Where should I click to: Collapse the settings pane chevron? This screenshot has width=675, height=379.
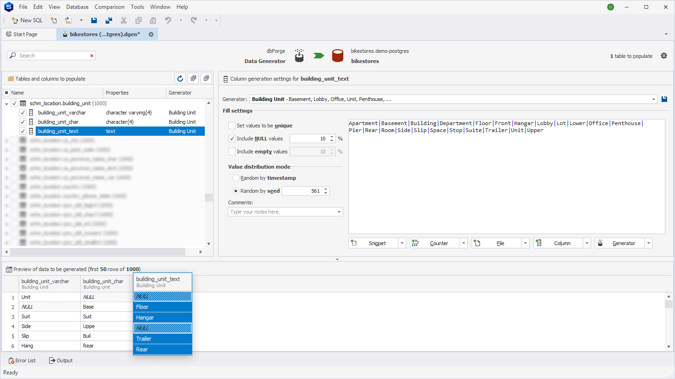point(337,259)
